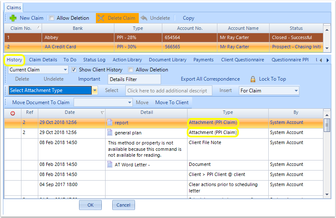This screenshot has width=336, height=218.
Task: Click the AT Word Letter document icon
Action: 110,164
